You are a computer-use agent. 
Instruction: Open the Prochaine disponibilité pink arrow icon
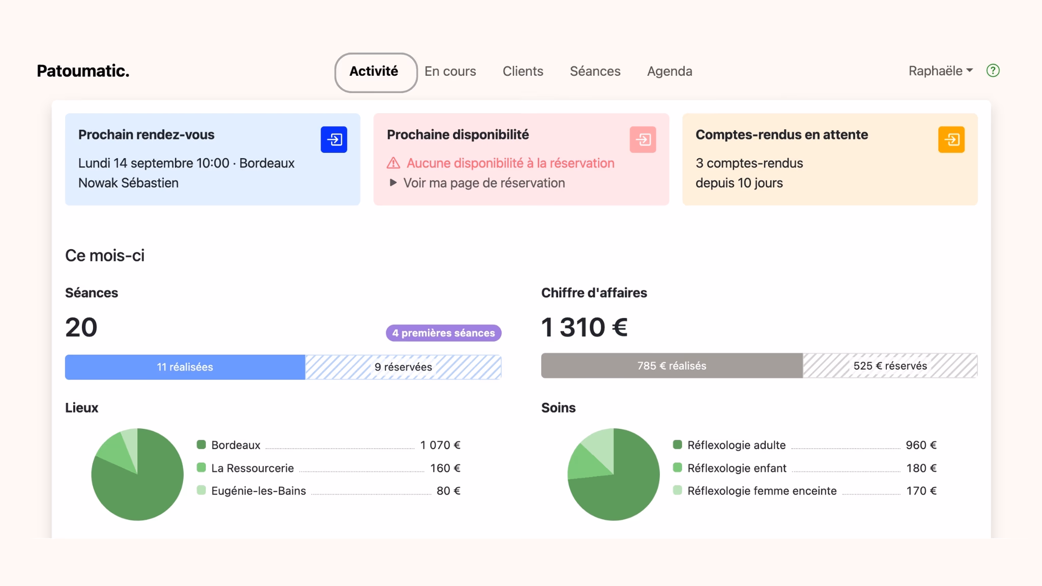(x=643, y=139)
